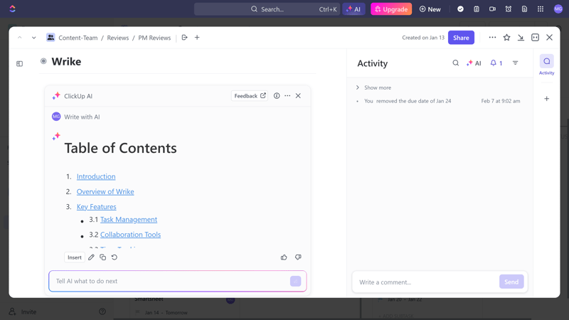Image resolution: width=569 pixels, height=320 pixels.
Task: Expand the Show more activity entries
Action: point(374,87)
